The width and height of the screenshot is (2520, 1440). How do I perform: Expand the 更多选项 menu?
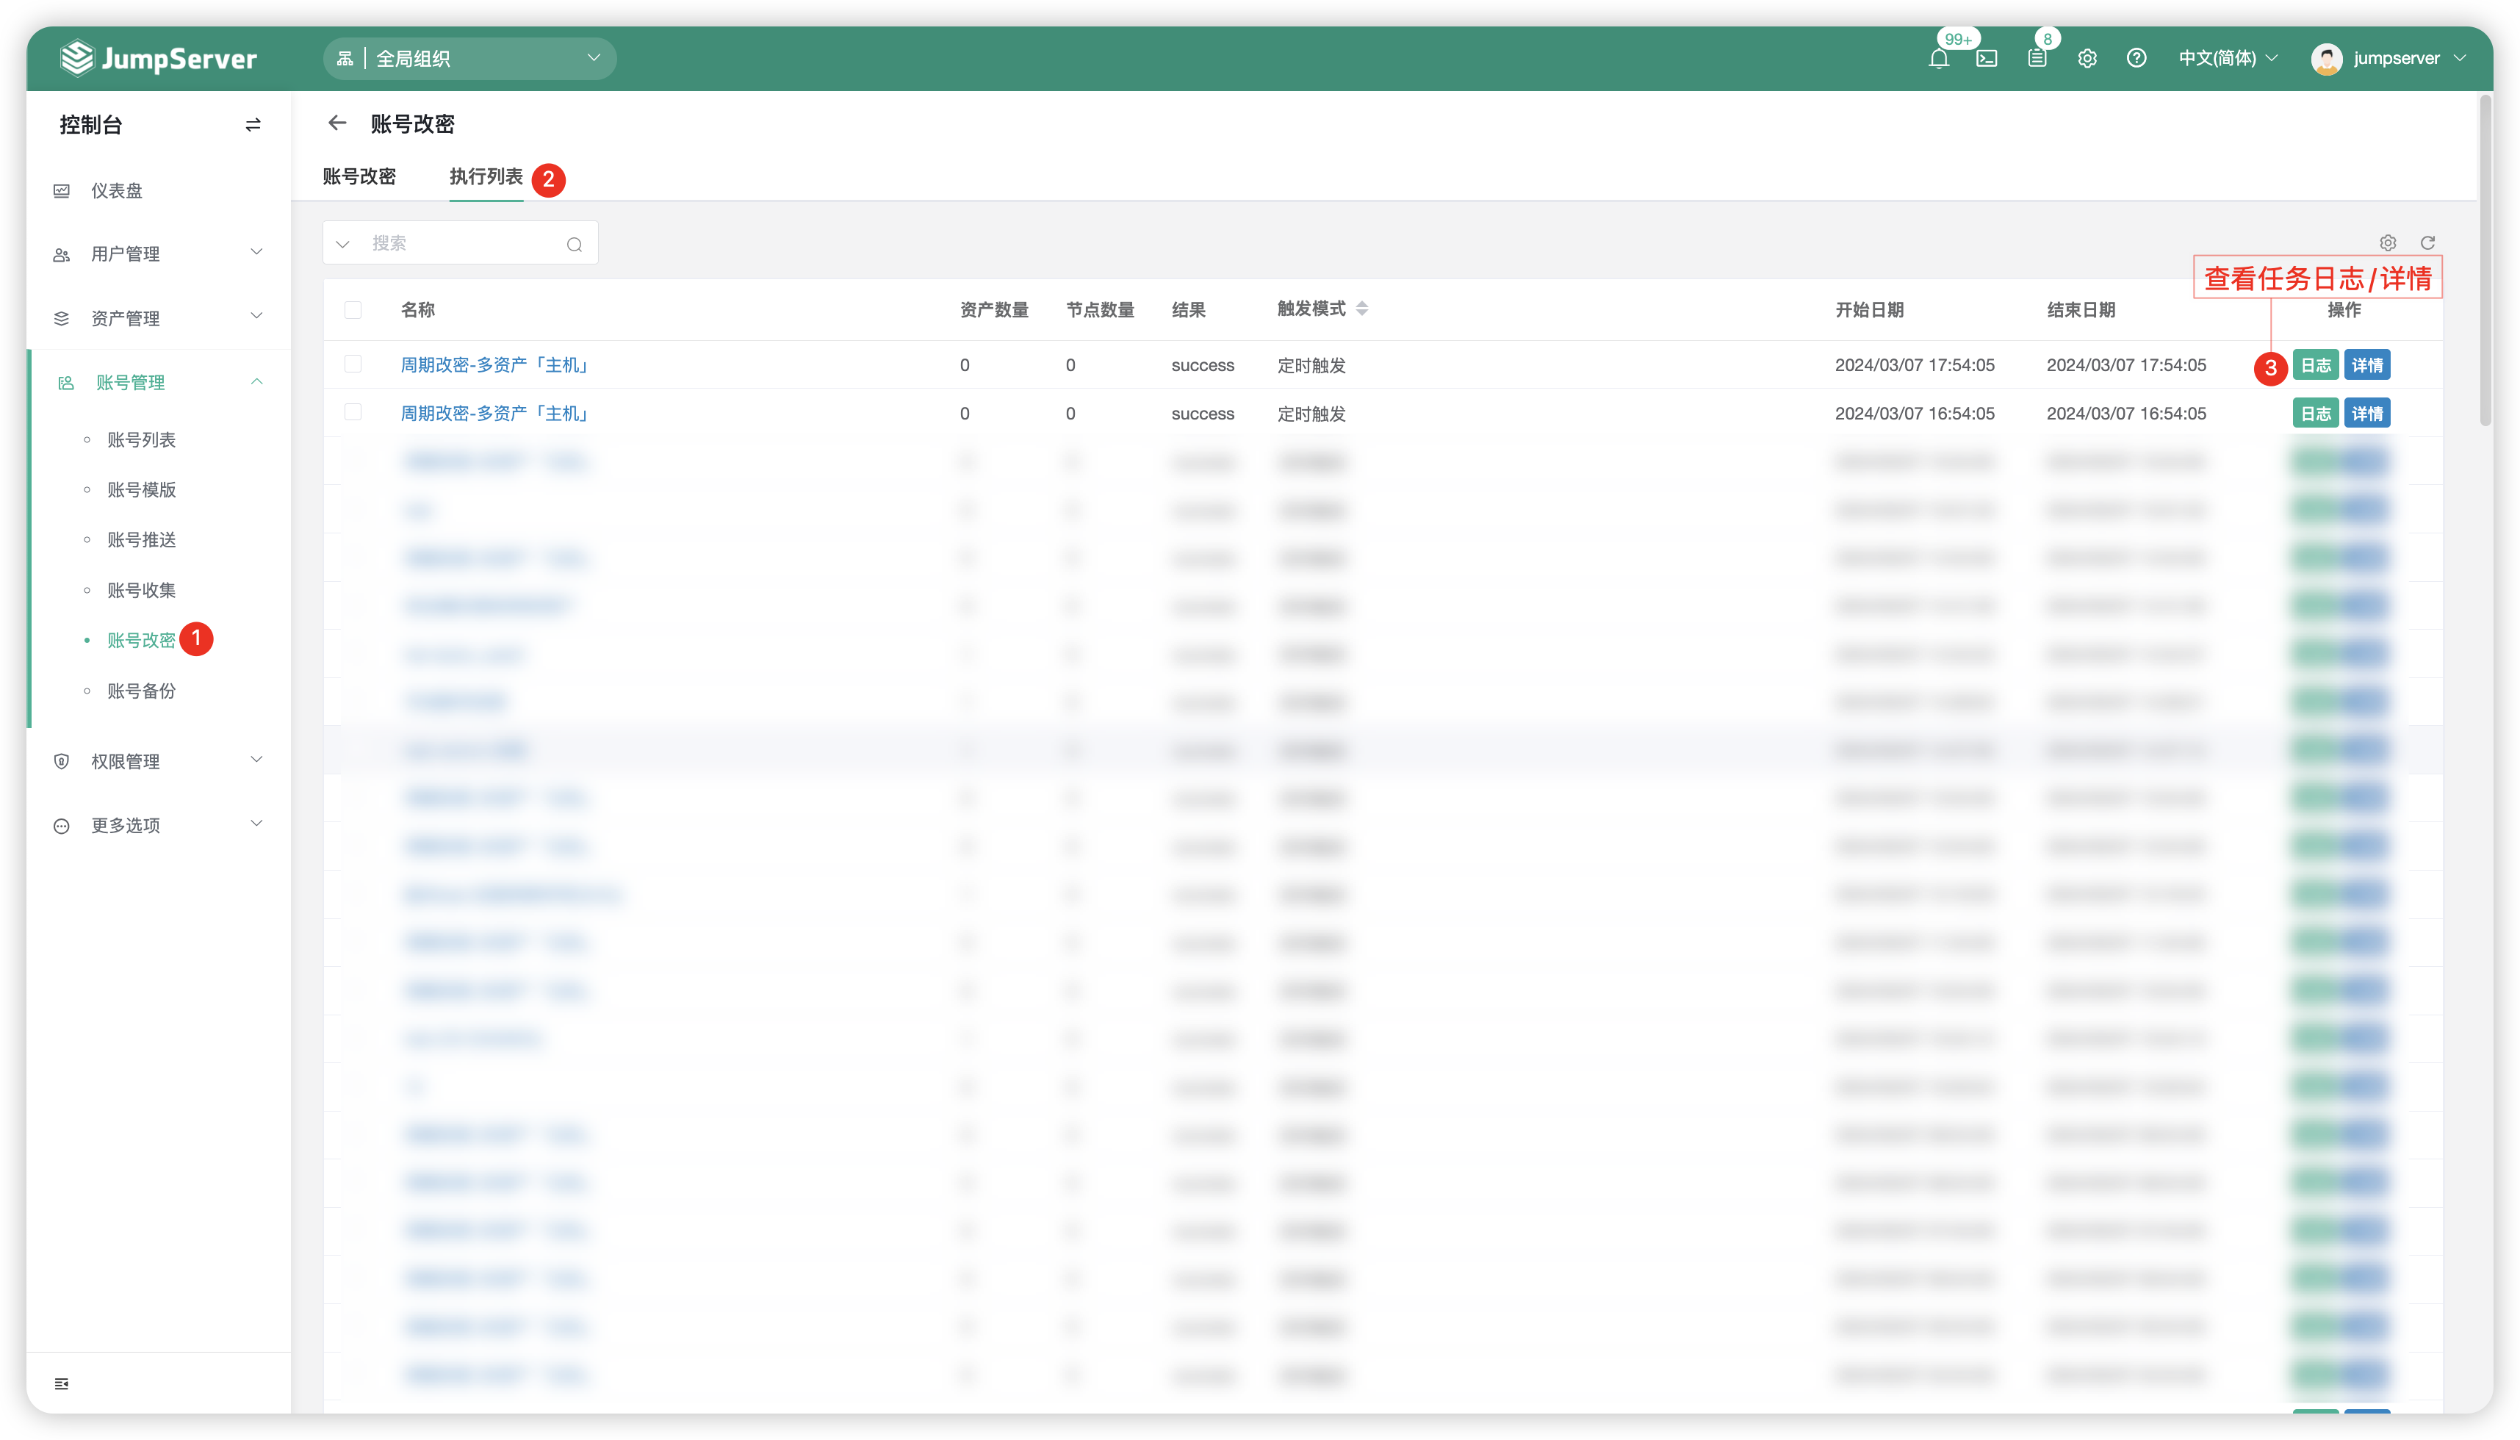point(158,825)
